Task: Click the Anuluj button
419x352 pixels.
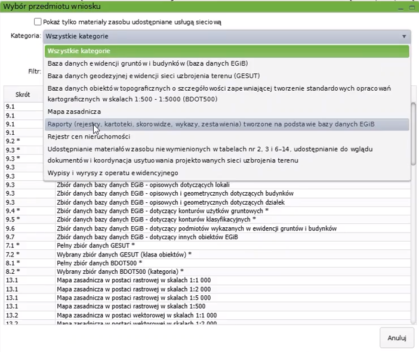Action: pyautogui.click(x=396, y=338)
